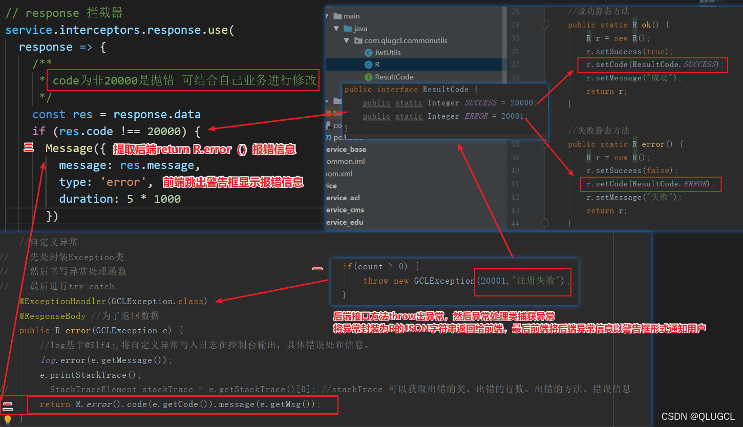
Task: Click 'SUCCESS = 20000' line in popup
Action: [x=450, y=103]
